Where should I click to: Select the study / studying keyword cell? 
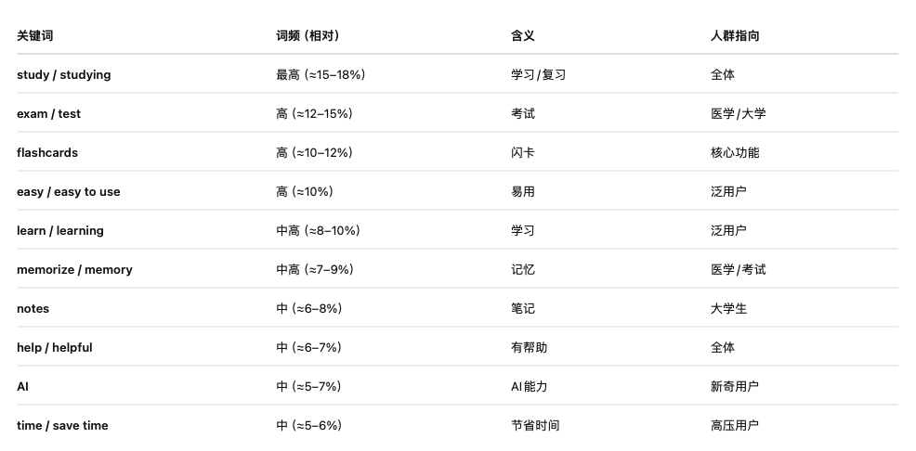click(63, 75)
